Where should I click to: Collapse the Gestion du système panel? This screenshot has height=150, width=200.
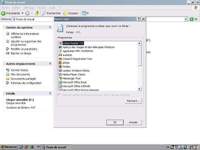(x=50, y=27)
